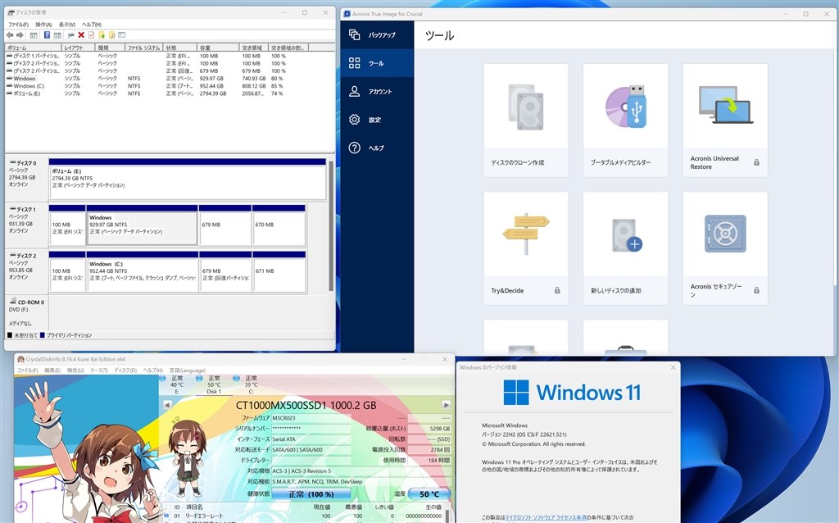
Task: Click the folder with magnifier toolbar icon
Action: [111, 35]
